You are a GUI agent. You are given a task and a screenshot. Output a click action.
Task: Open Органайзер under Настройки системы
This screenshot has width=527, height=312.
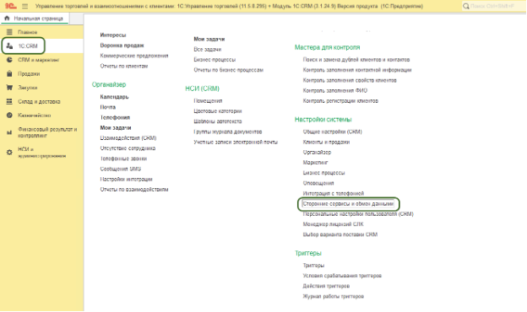pos(317,153)
